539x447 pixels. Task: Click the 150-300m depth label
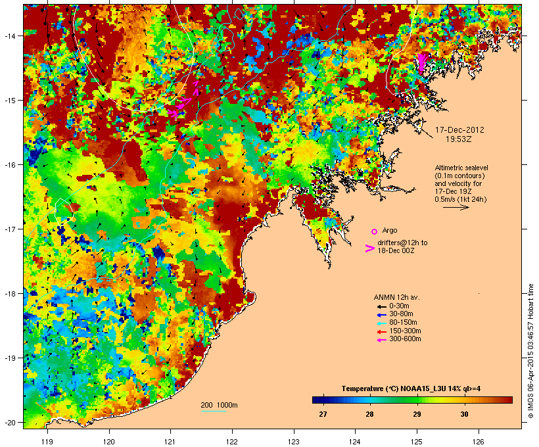click(405, 331)
